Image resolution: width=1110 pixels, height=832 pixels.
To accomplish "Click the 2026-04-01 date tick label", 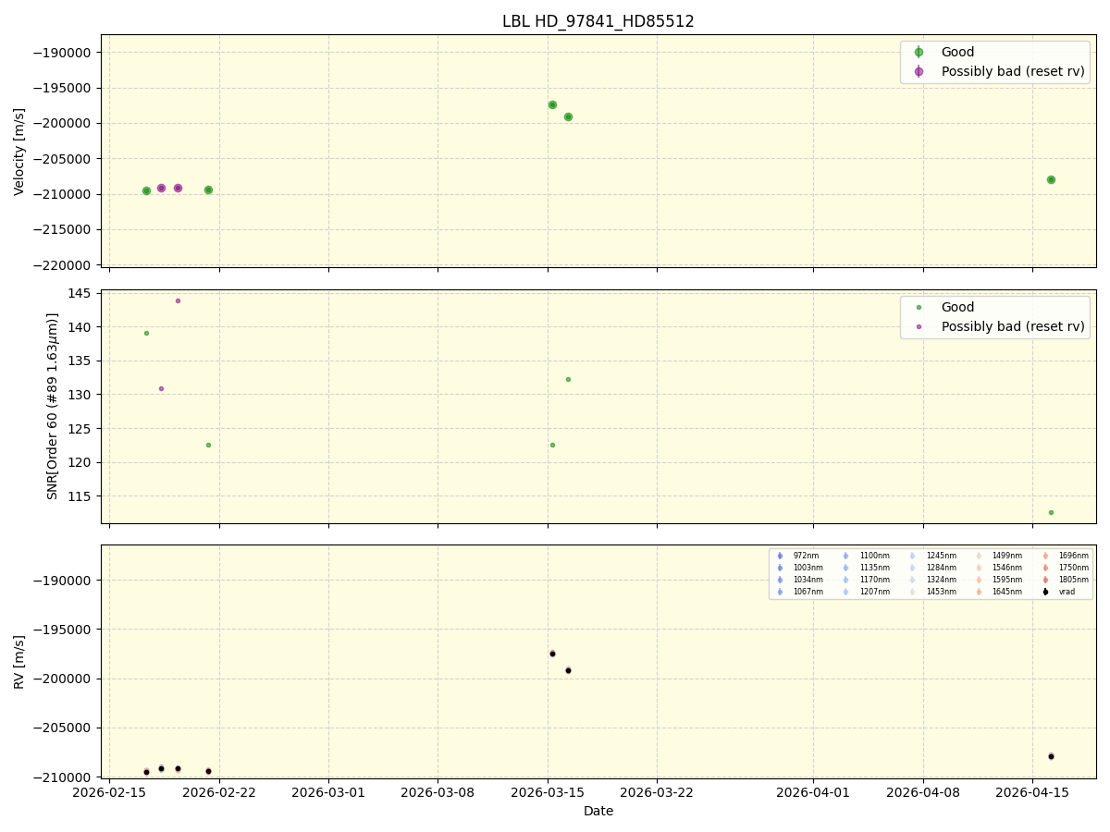I will coord(813,792).
